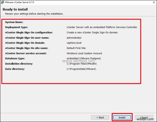Select 'vCenter Single Sign-On site name:' label

[27, 48]
